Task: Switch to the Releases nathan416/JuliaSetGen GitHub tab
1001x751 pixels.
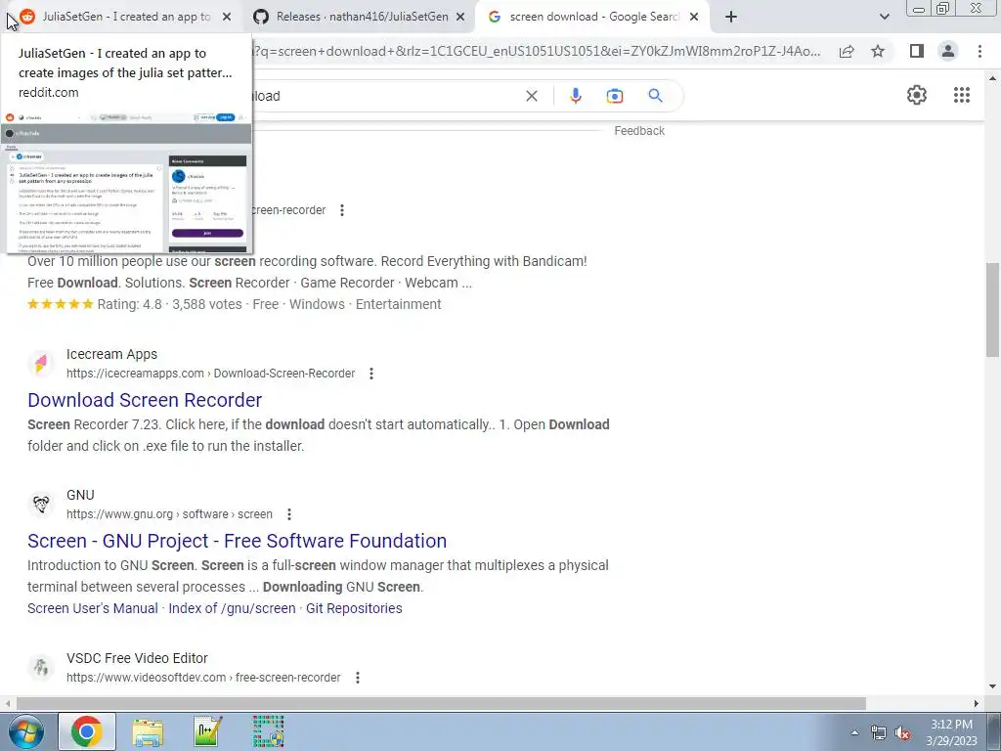Action: pyautogui.click(x=358, y=17)
